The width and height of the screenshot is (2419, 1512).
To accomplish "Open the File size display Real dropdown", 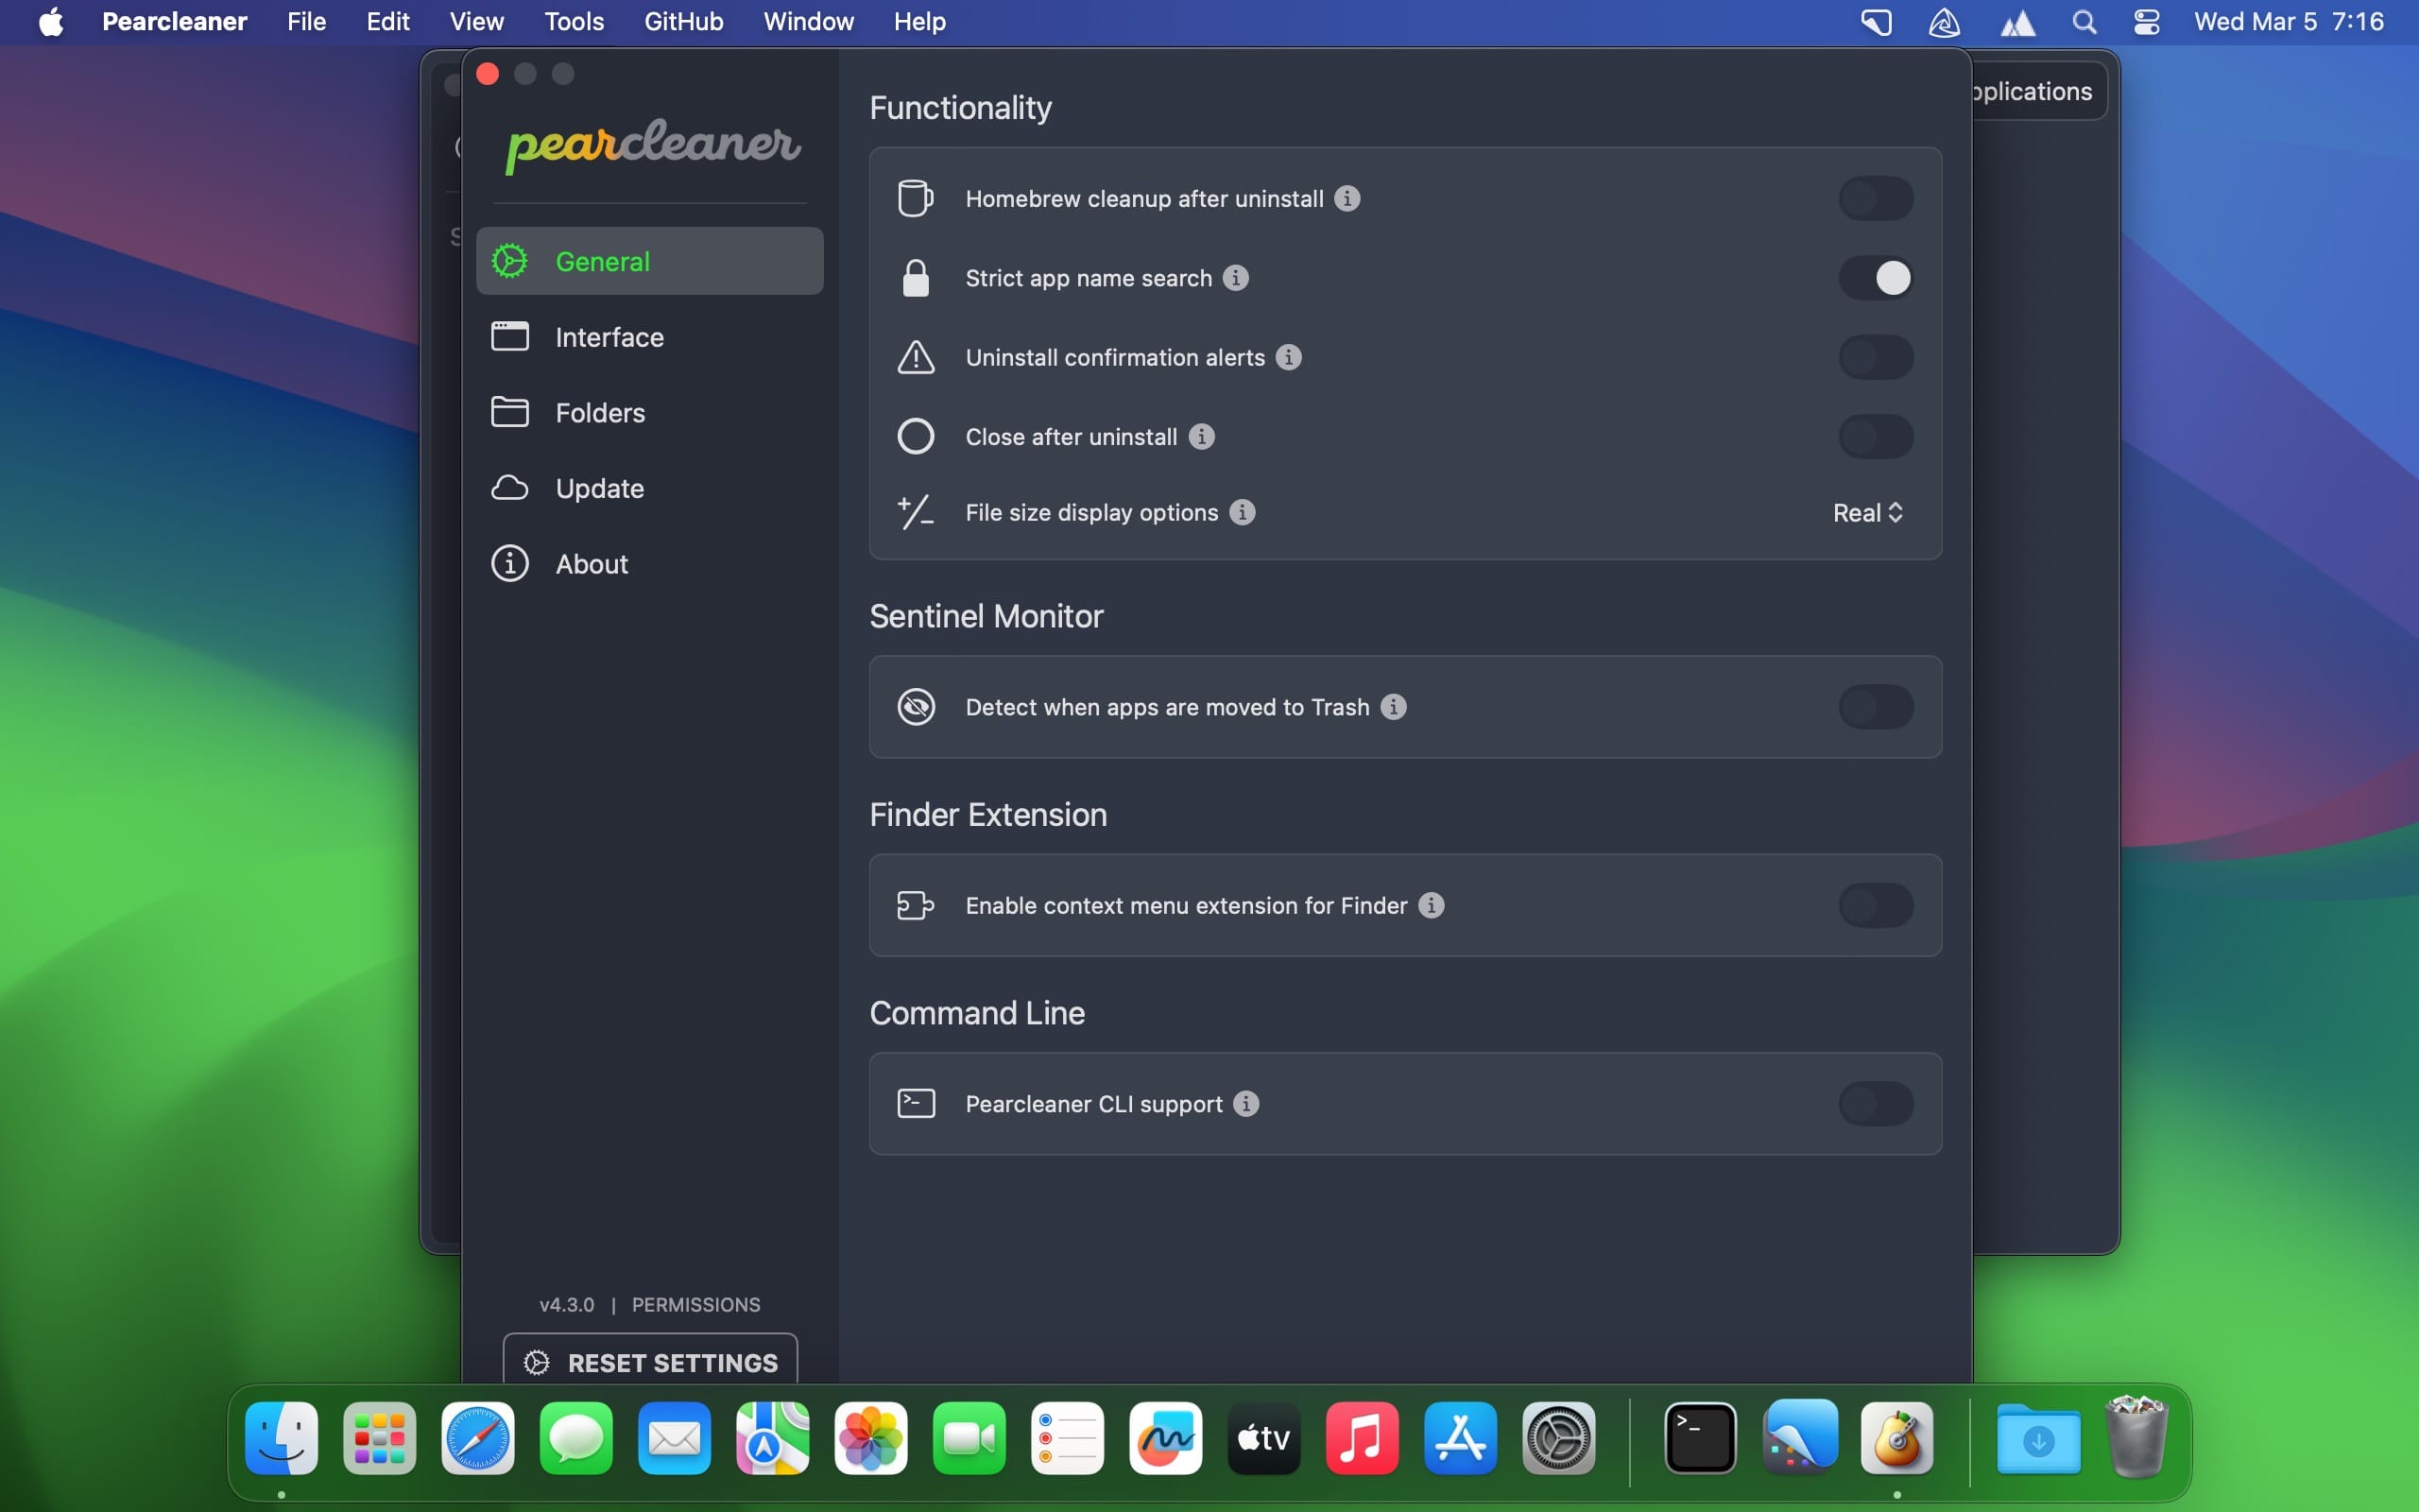I will pyautogui.click(x=1866, y=513).
